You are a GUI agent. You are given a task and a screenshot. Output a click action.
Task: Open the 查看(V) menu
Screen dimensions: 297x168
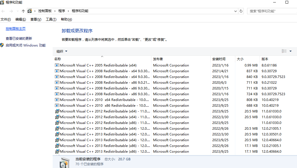click(36, 19)
